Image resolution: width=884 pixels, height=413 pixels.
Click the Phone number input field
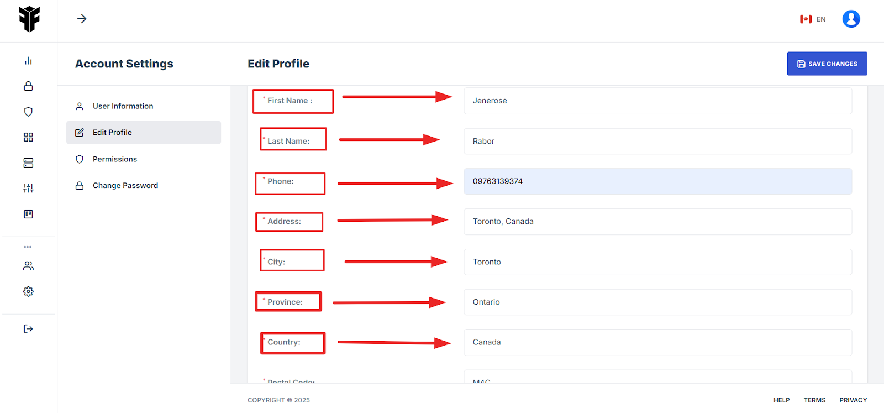click(x=657, y=181)
